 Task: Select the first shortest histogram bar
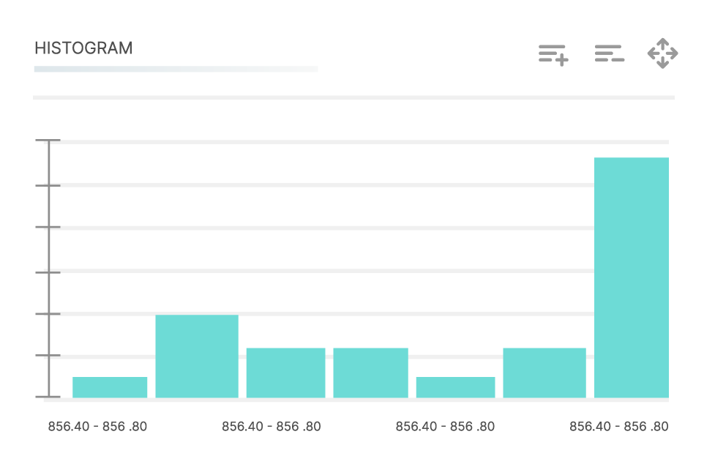(110, 387)
